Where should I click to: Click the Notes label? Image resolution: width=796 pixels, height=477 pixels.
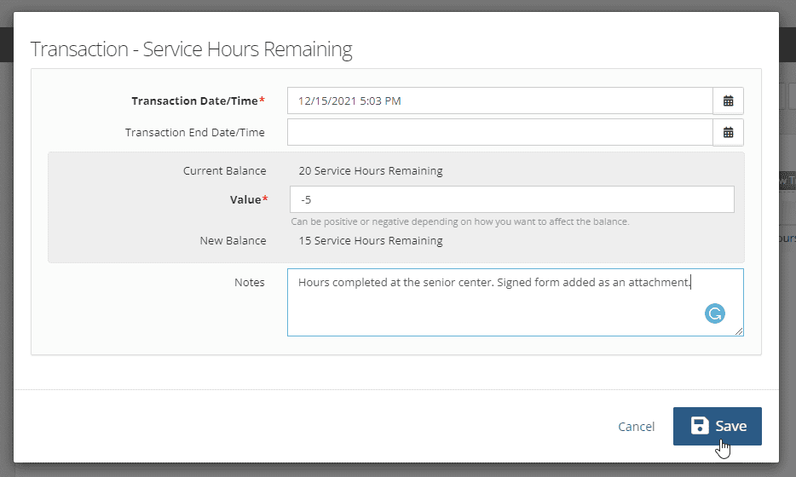point(249,282)
